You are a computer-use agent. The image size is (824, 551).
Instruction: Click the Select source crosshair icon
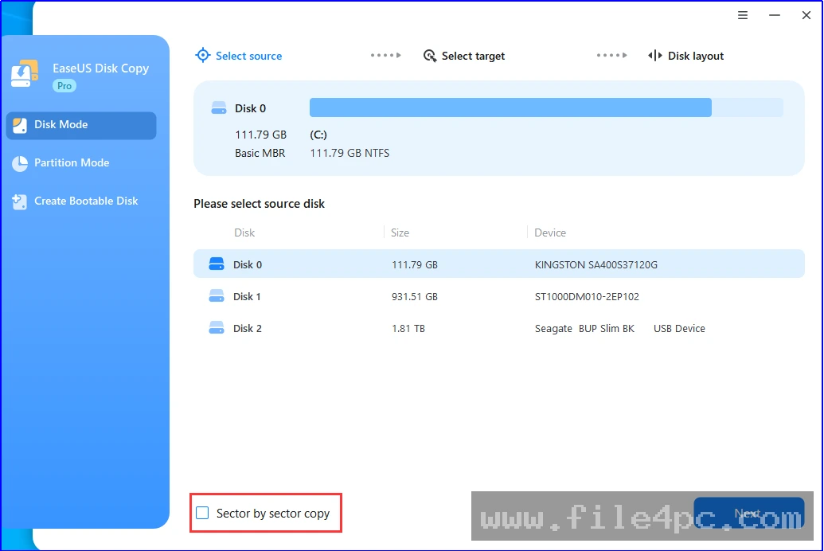pos(202,55)
